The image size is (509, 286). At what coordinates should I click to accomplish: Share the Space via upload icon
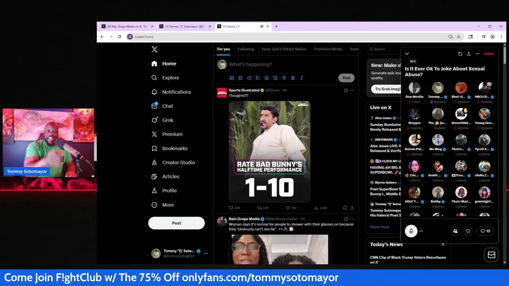(468, 54)
